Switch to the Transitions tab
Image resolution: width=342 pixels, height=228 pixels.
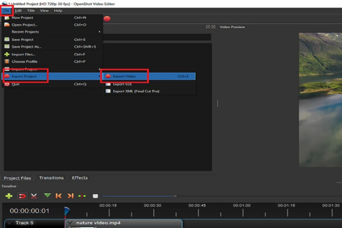coord(51,178)
